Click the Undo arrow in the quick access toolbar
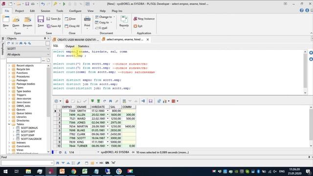Image resolution: width=313 pixels, height=176 pixels. (x=43, y=4)
